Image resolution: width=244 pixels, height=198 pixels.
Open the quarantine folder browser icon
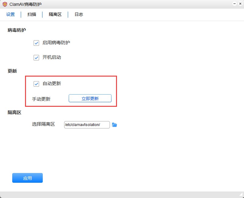click(115, 125)
